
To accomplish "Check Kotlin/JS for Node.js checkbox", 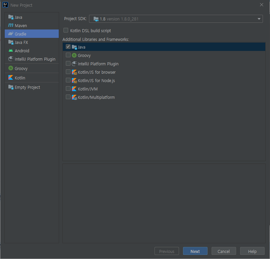I will tap(68, 80).
